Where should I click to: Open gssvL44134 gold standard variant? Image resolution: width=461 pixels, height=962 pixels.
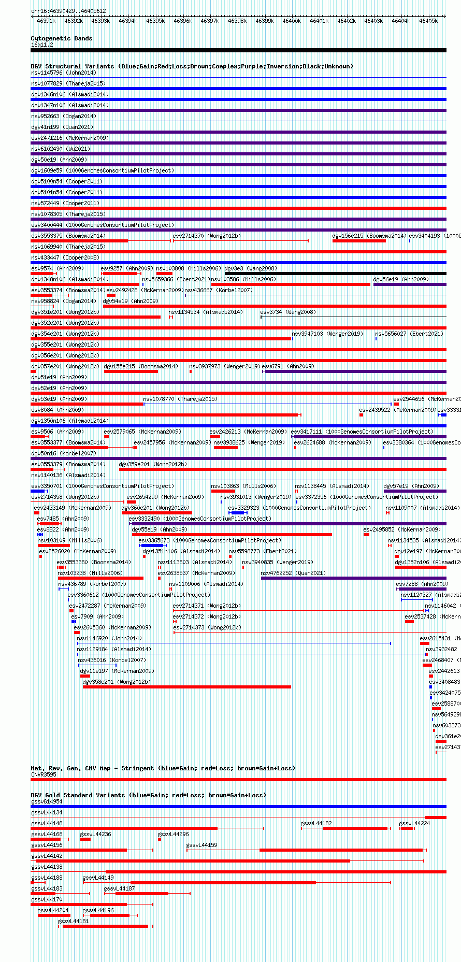point(47,812)
